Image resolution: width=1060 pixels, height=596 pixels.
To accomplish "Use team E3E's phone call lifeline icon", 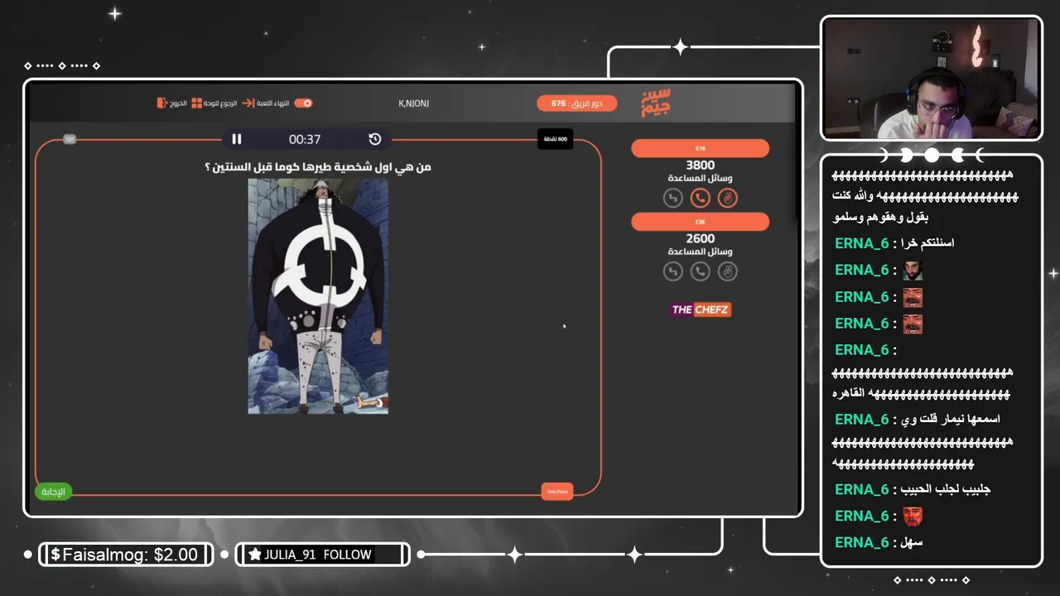I will pos(701,271).
